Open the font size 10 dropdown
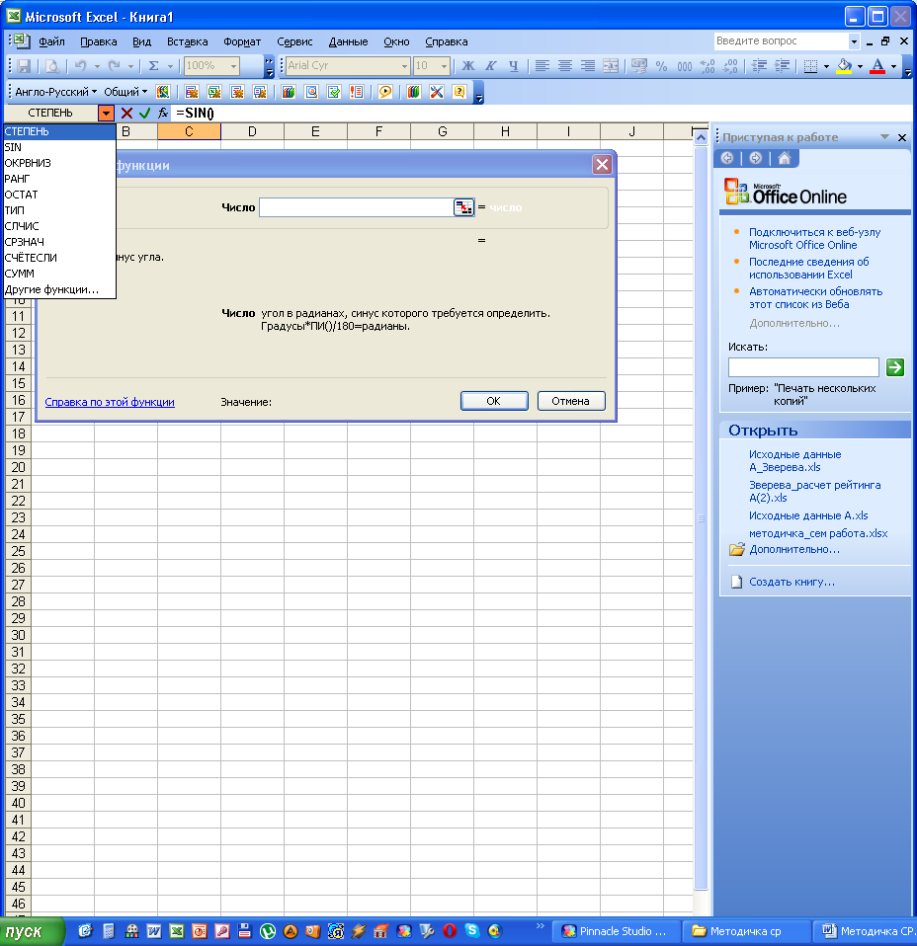The width and height of the screenshot is (917, 946). [444, 66]
